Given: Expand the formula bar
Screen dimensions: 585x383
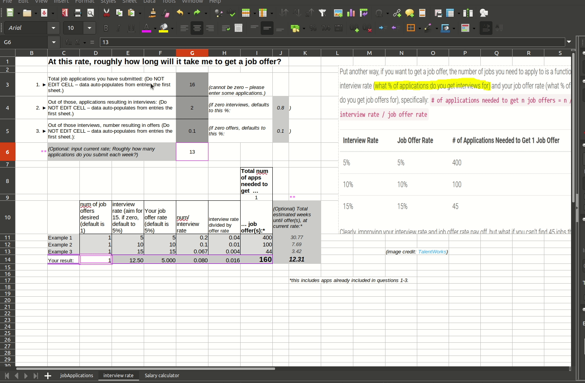Looking at the screenshot, I should [x=569, y=42].
